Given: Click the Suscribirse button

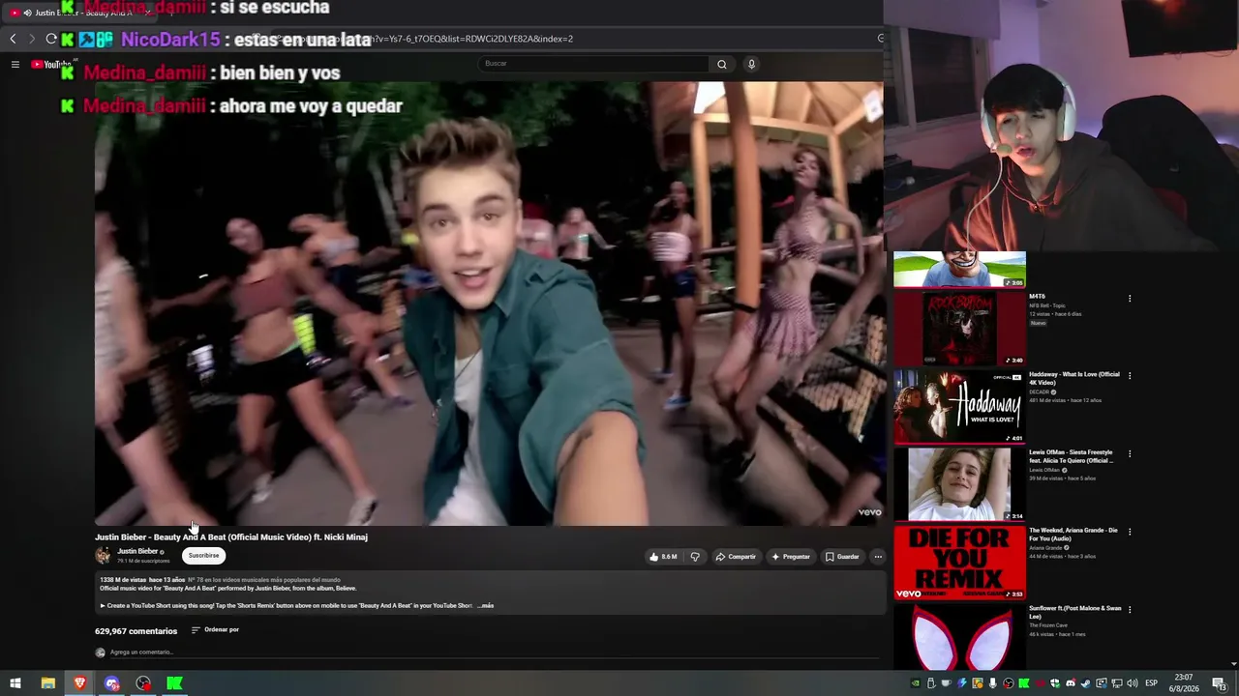Looking at the screenshot, I should (203, 556).
